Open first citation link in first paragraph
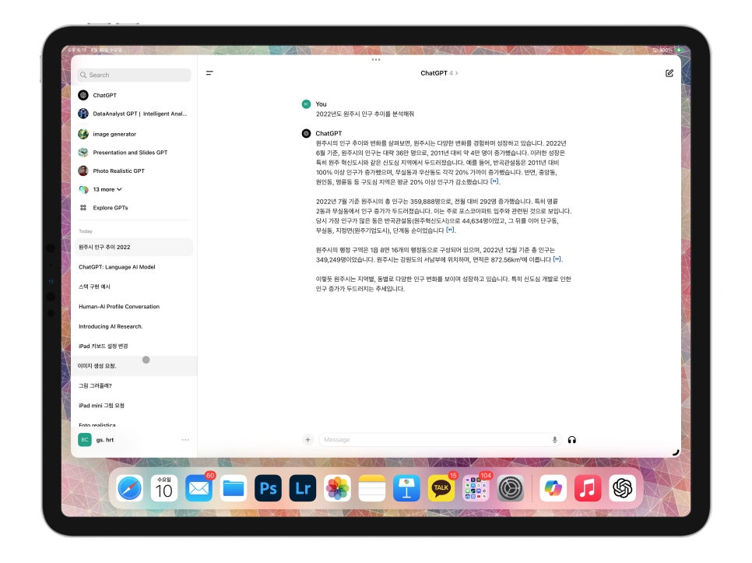752x563 pixels. [494, 181]
